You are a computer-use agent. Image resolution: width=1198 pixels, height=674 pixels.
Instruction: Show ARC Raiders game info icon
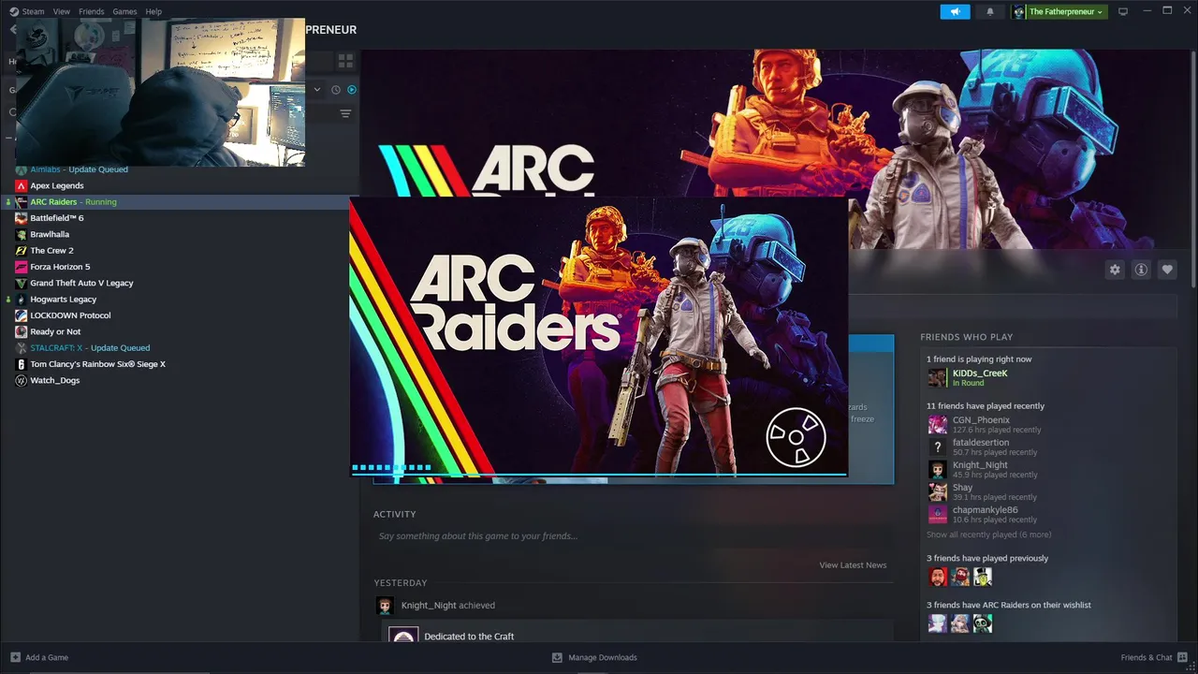[x=1141, y=270]
